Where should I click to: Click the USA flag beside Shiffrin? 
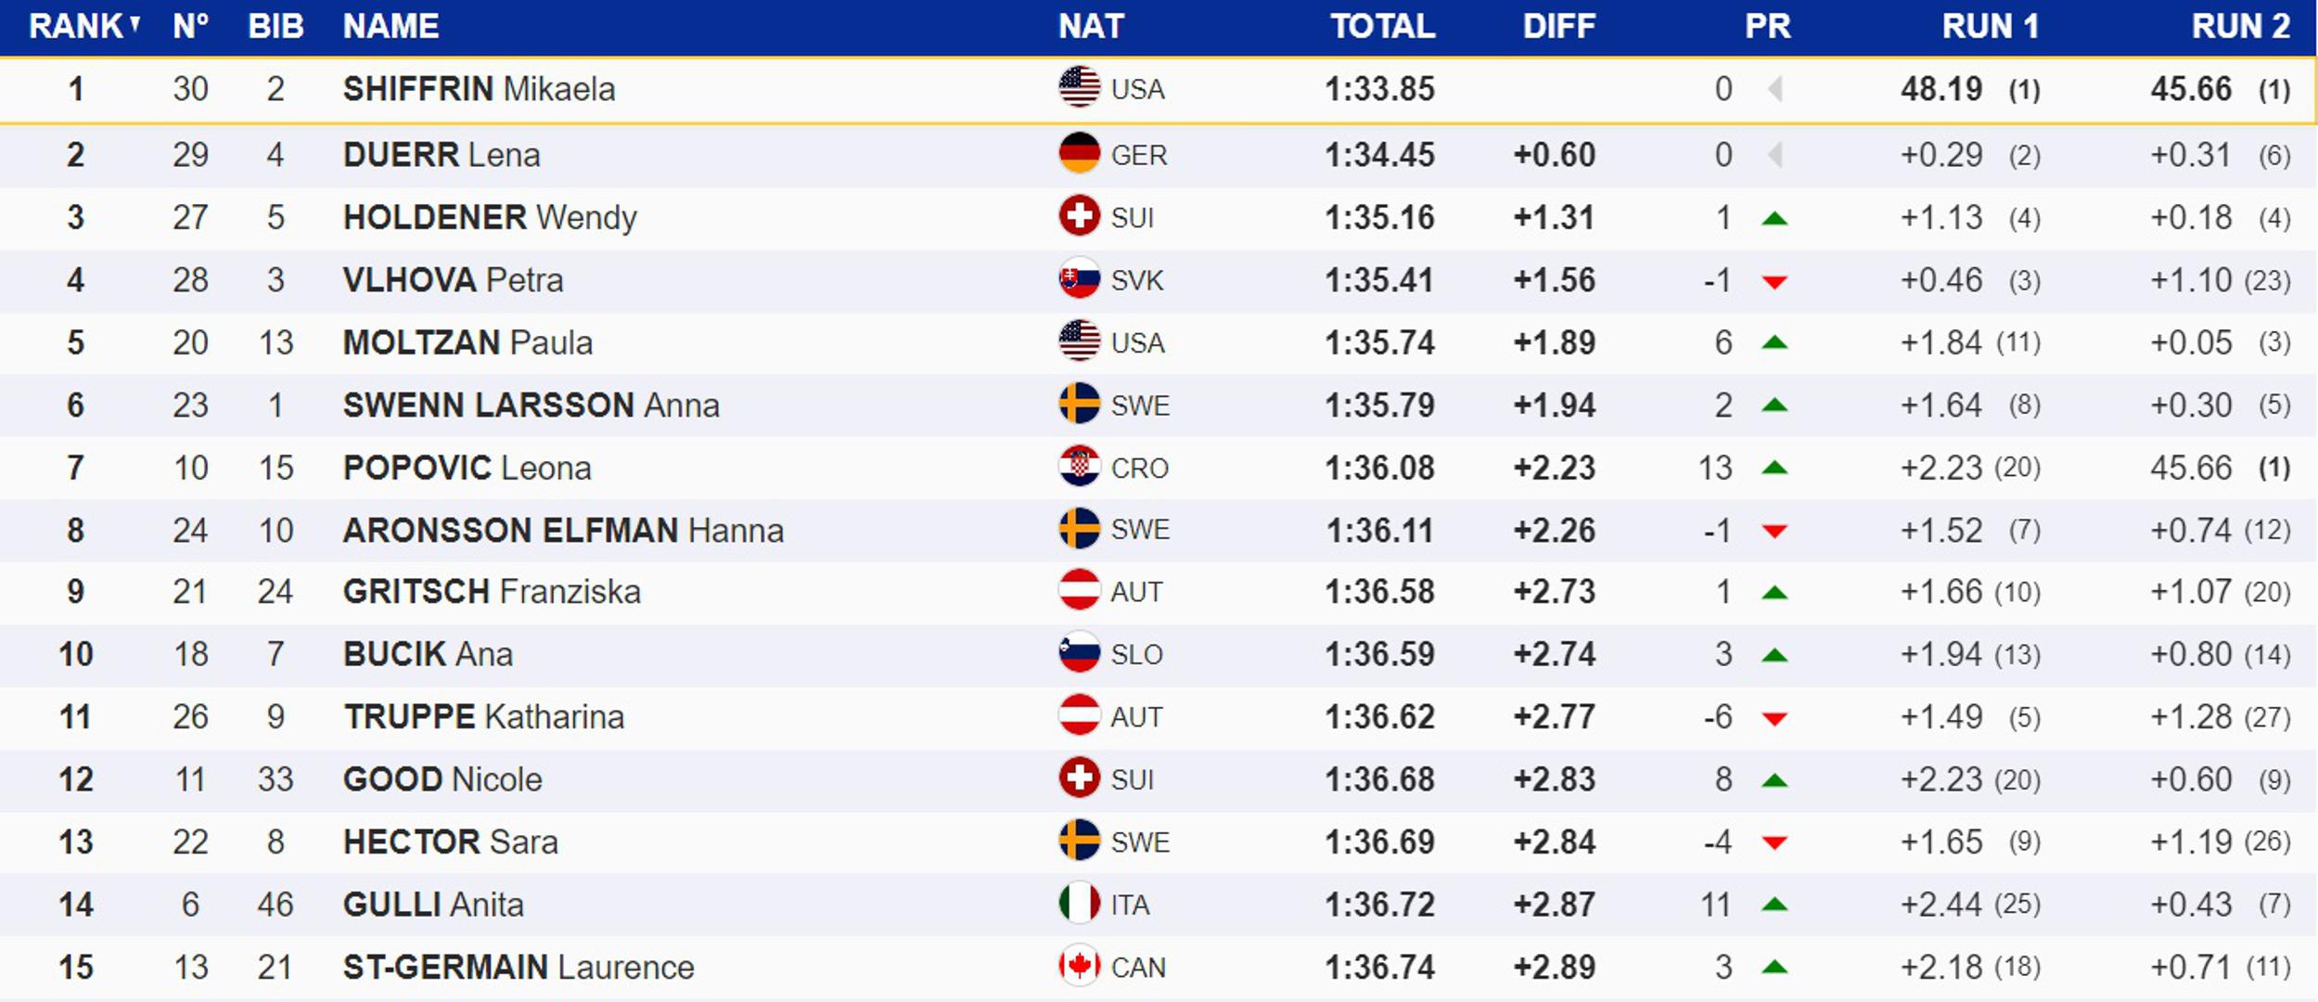(1079, 88)
